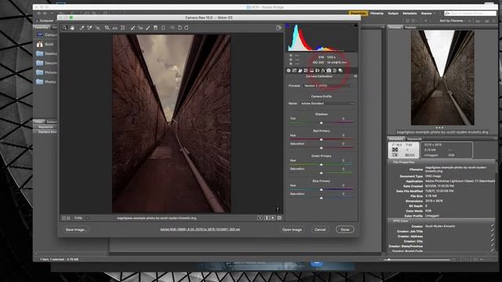
Task: Collapse the IPTC Core section
Action: point(391,221)
